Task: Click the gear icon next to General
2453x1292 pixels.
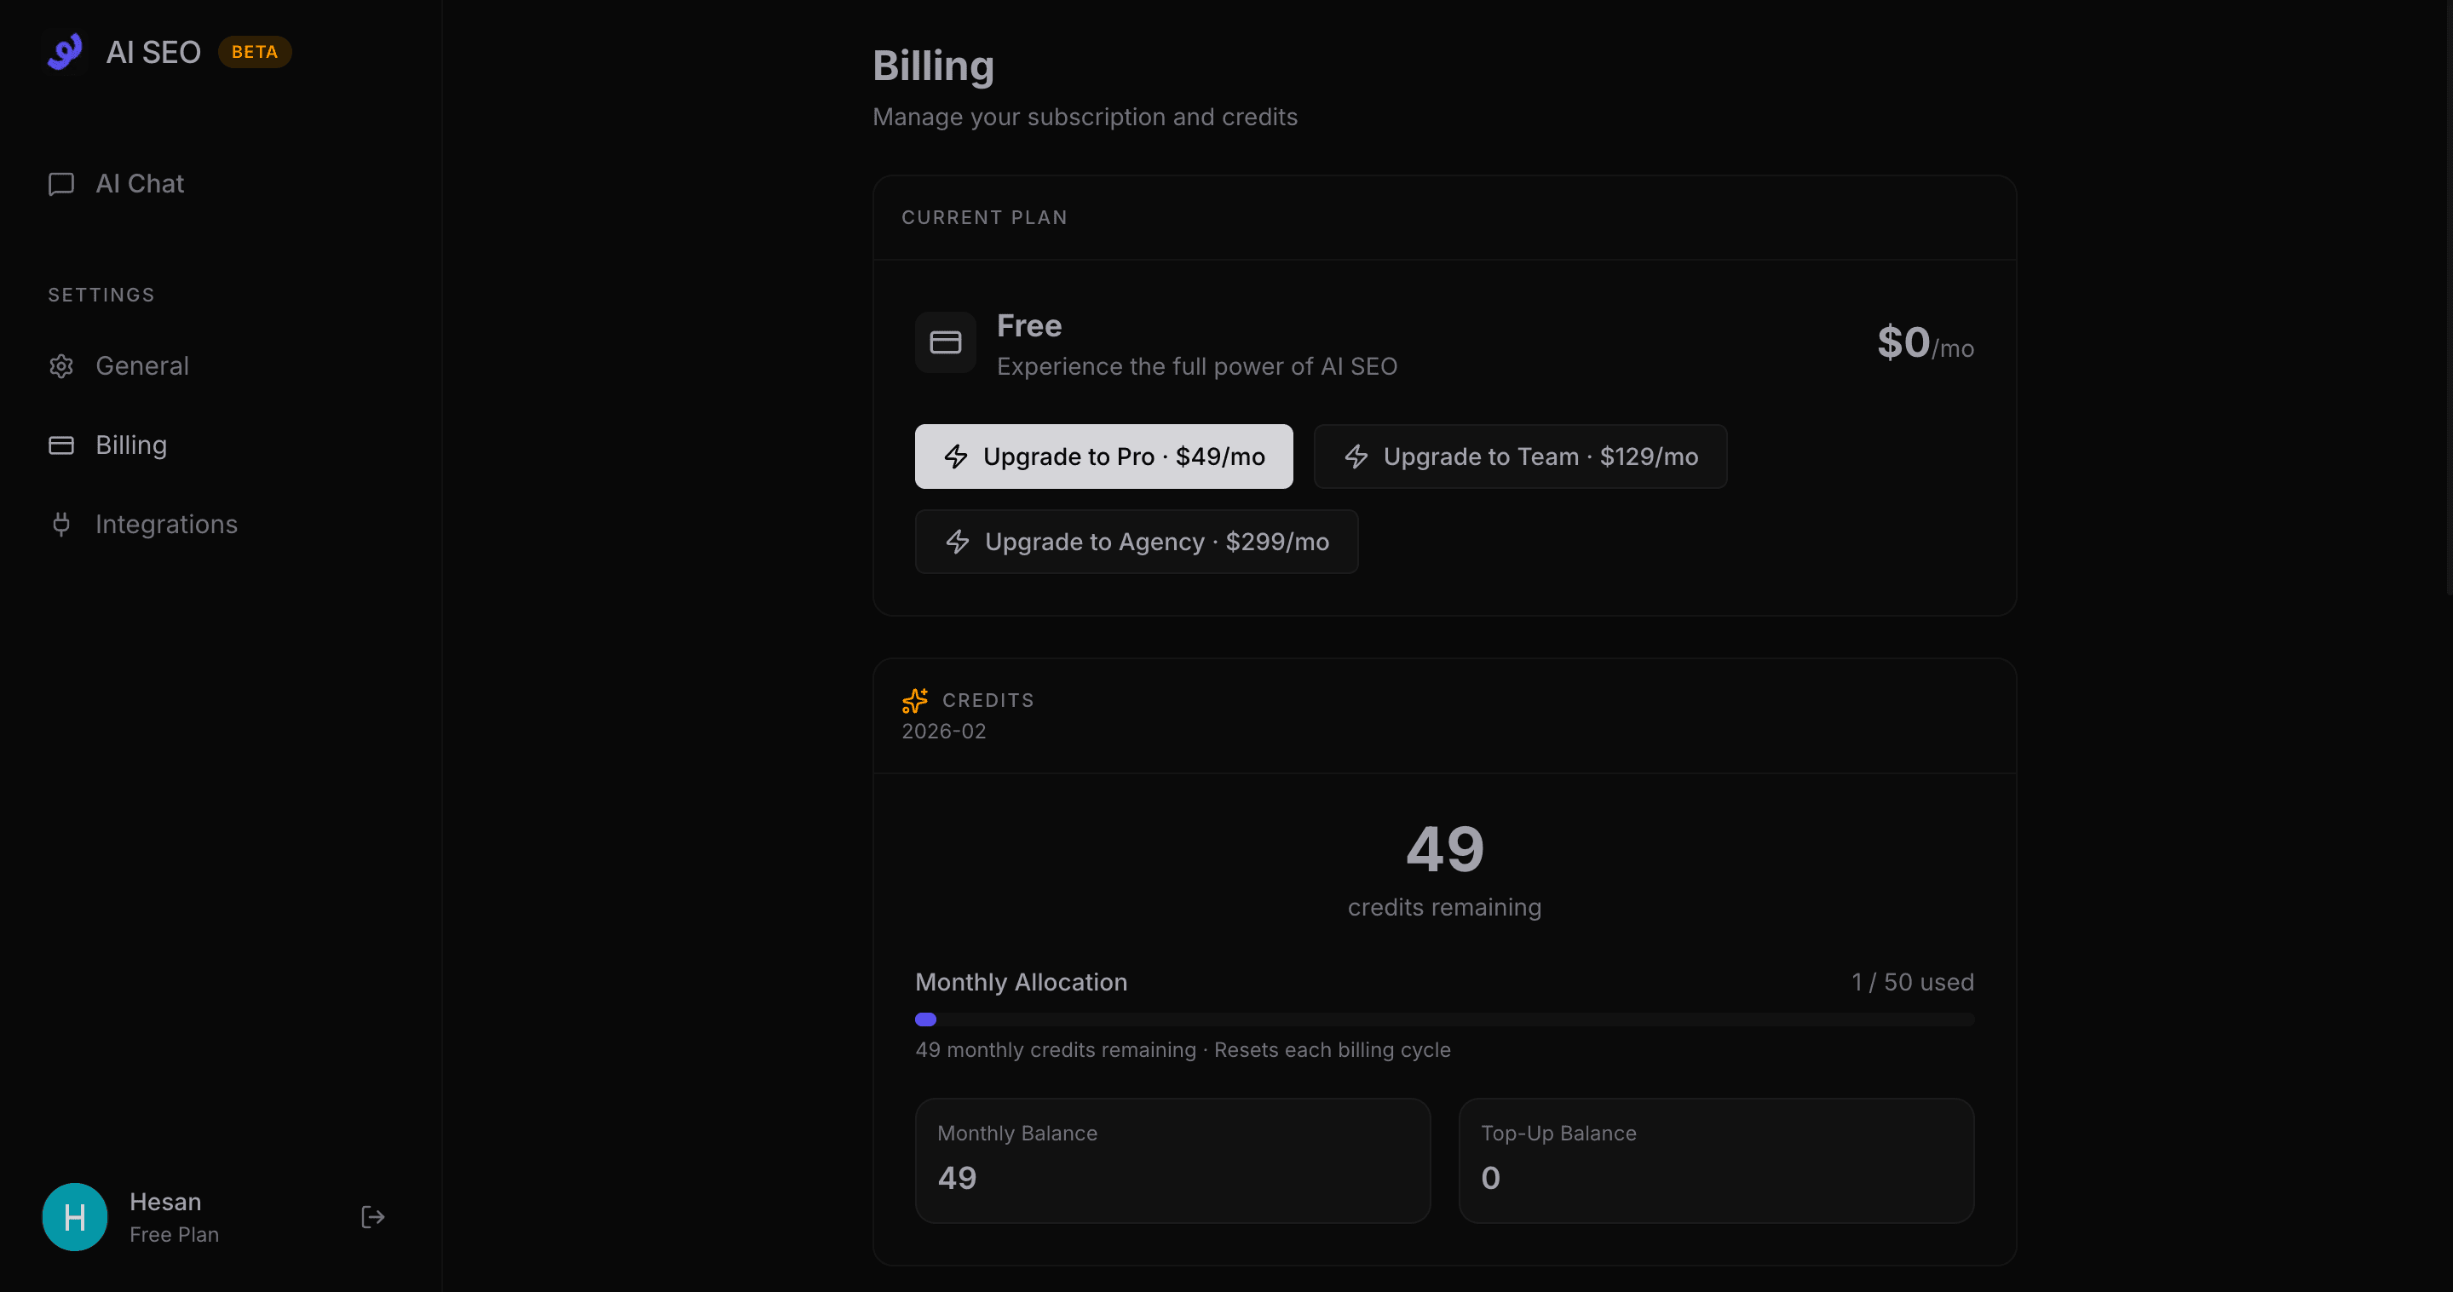Action: [61, 366]
